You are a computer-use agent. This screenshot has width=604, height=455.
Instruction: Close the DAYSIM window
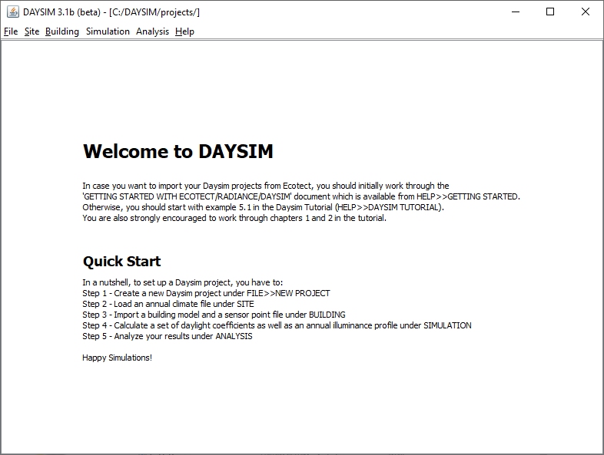[x=585, y=12]
